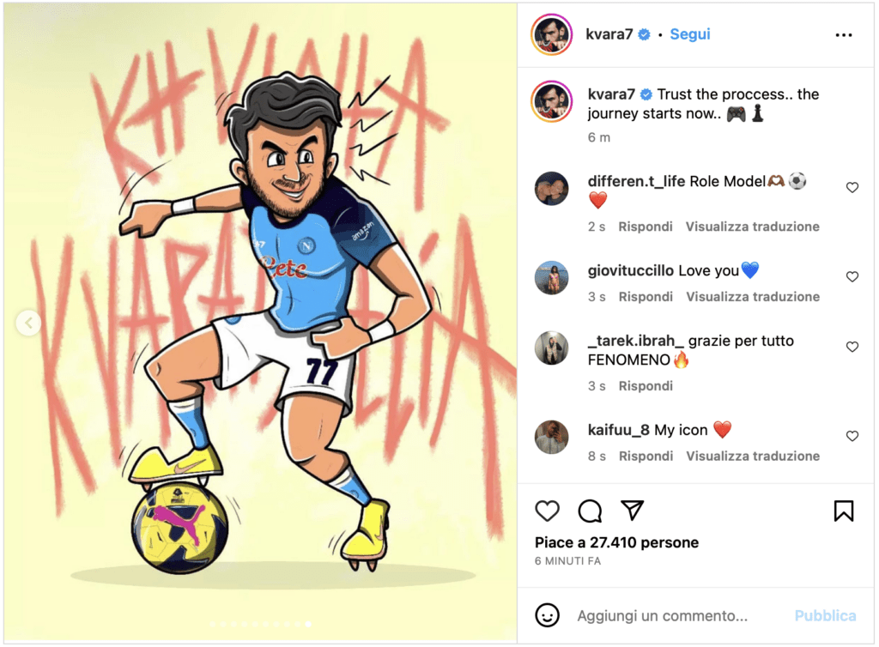Open kvara7 profile picture in header
Image resolution: width=879 pixels, height=647 pixels.
pyautogui.click(x=552, y=35)
